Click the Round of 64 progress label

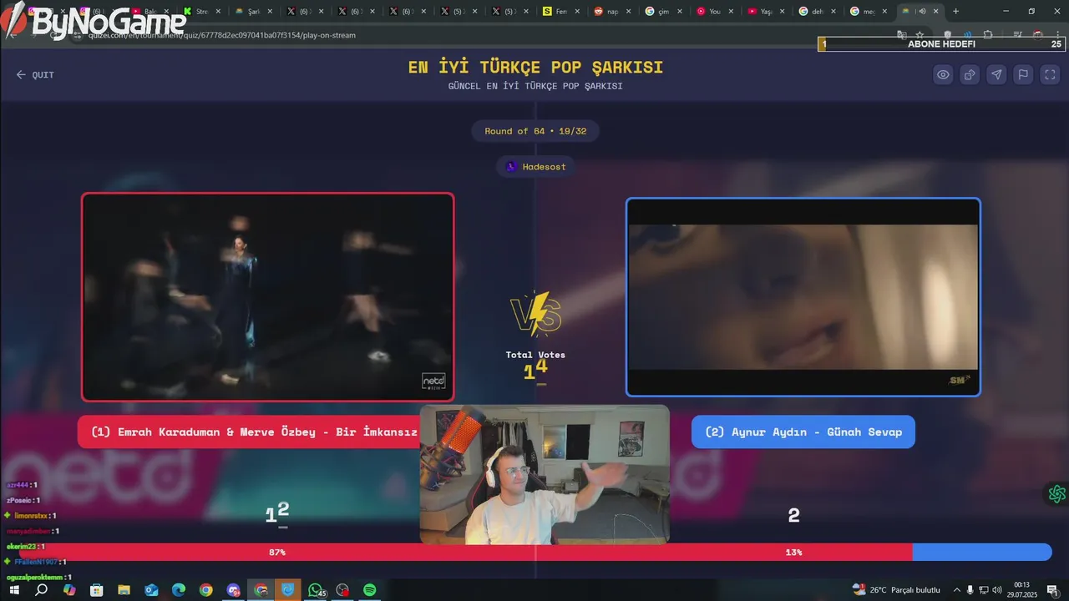(535, 131)
